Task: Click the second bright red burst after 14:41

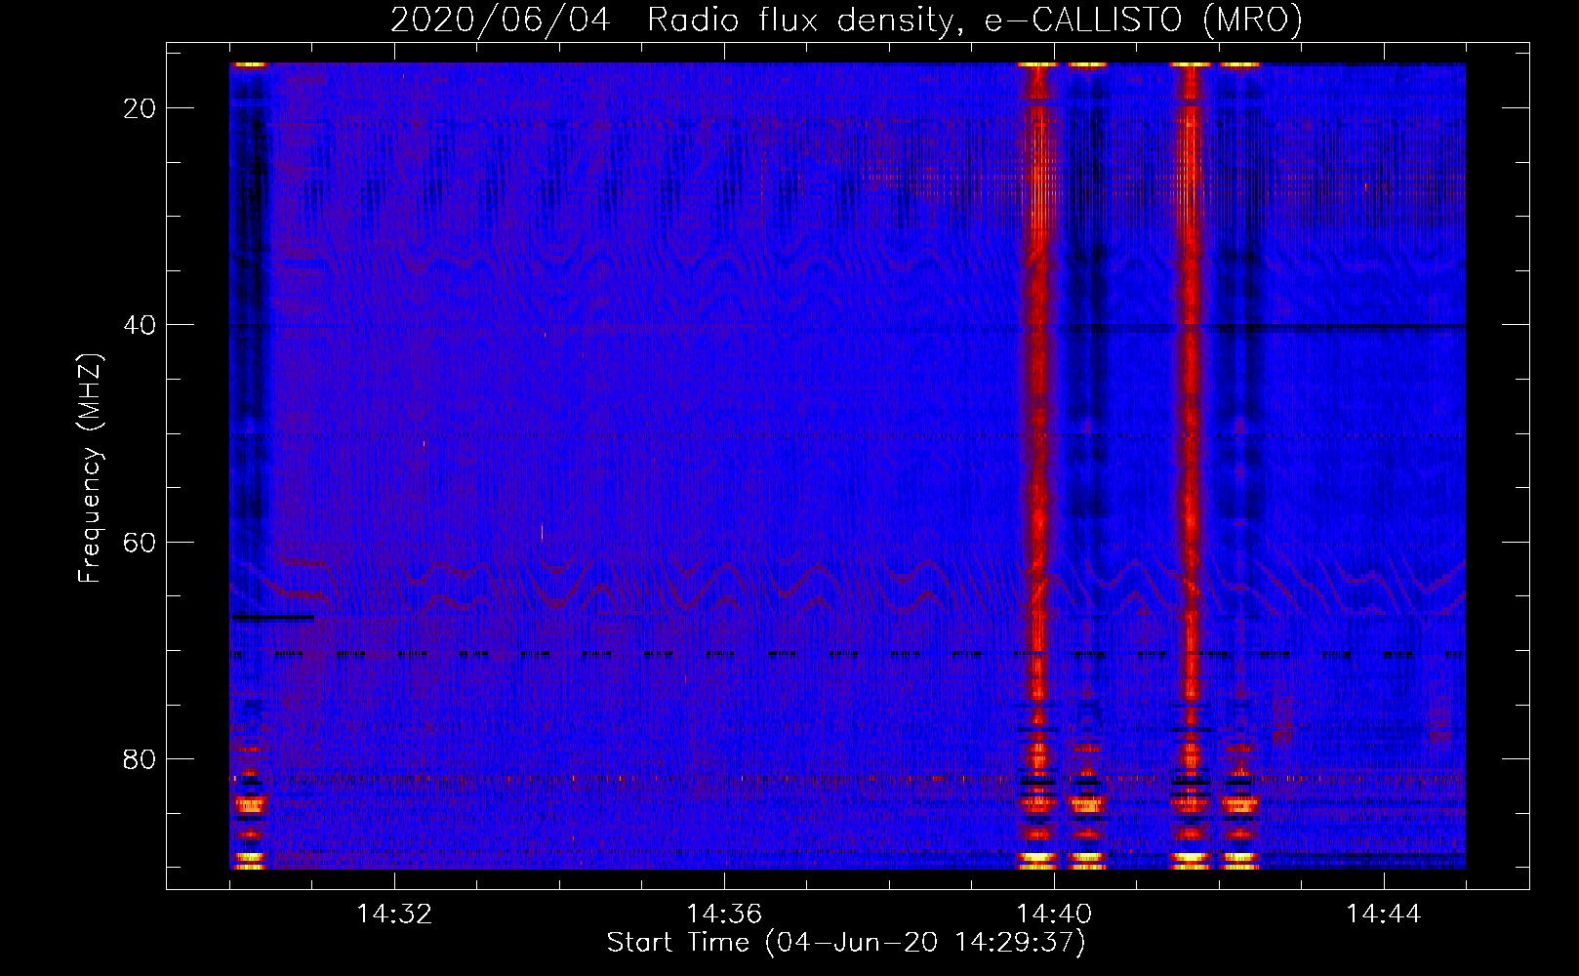Action: (x=1190, y=467)
